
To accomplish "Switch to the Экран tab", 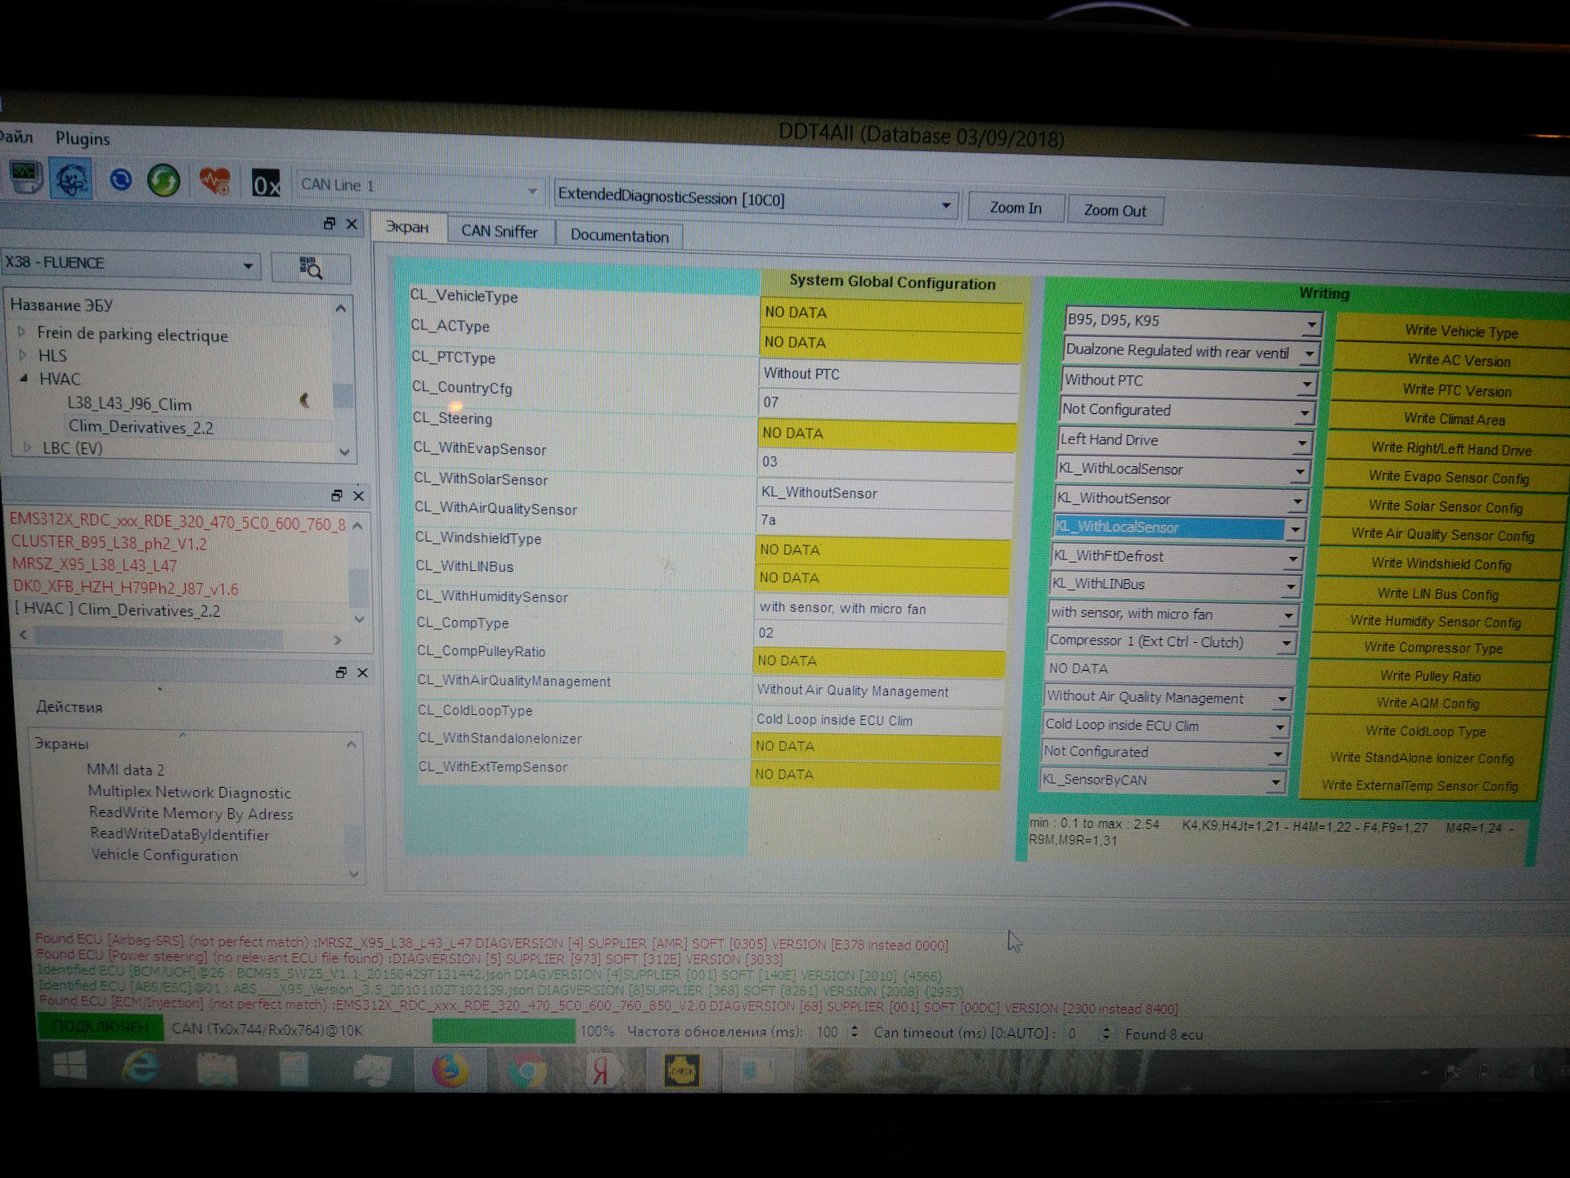I will pos(407,227).
